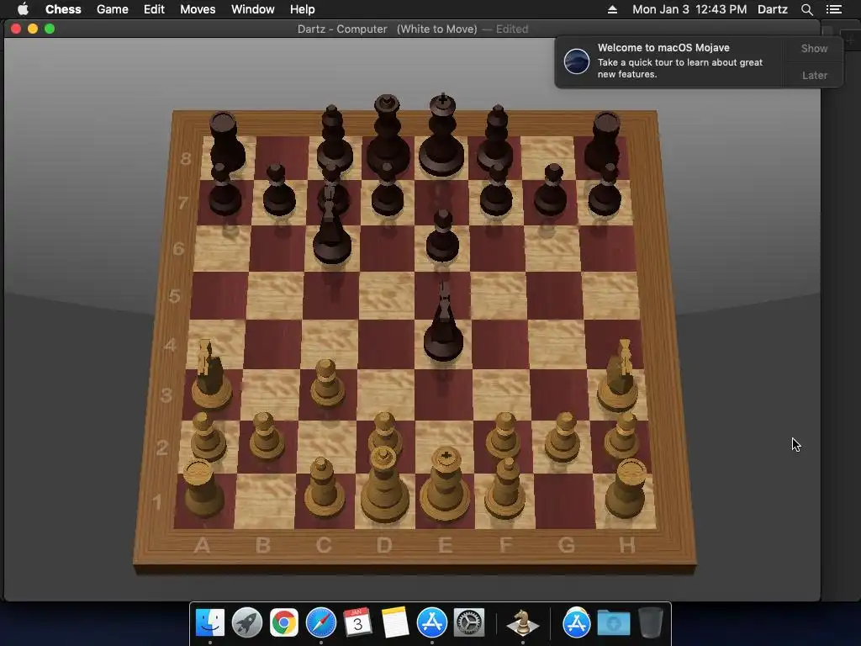Open Finder from the Dock
This screenshot has width=861, height=646.
pyautogui.click(x=210, y=622)
